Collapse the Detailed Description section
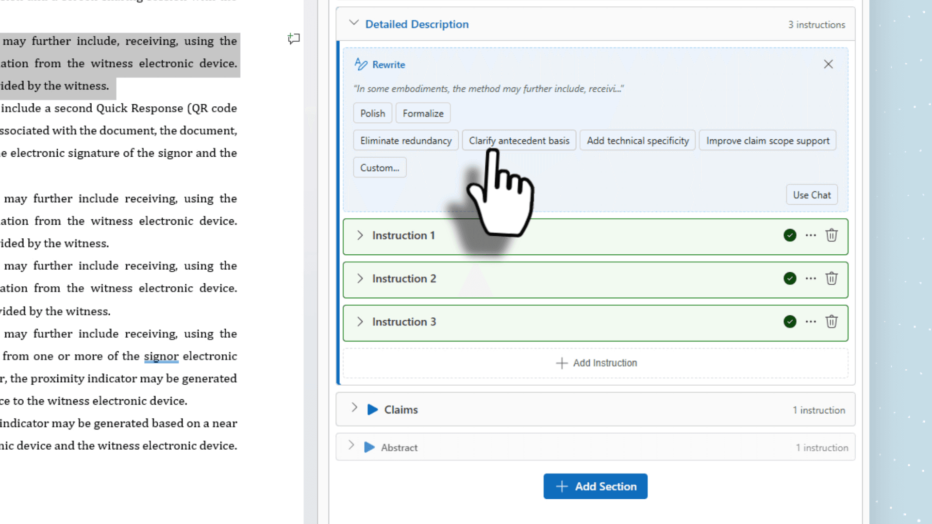932x524 pixels. pos(354,23)
